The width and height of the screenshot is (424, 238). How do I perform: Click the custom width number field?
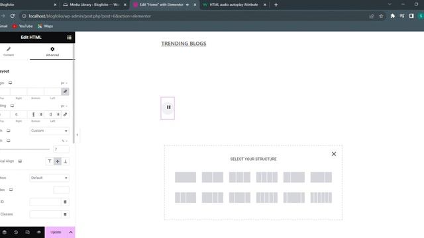61,149
